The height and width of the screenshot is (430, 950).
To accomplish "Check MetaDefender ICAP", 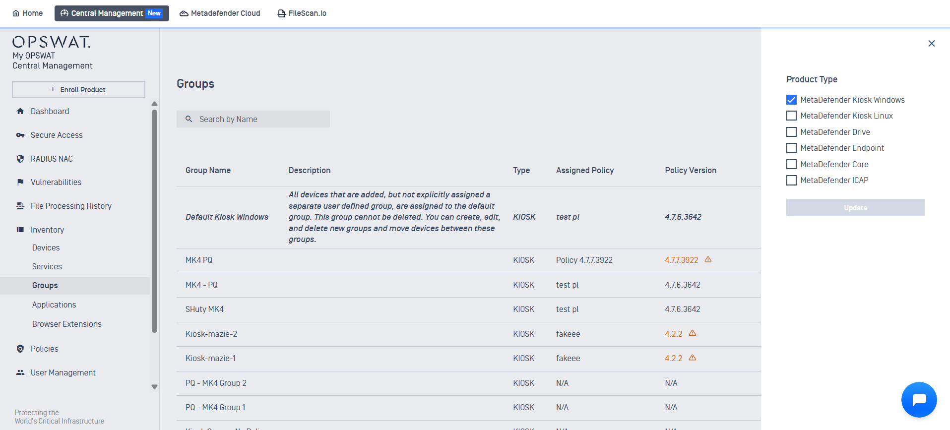I will click(792, 180).
